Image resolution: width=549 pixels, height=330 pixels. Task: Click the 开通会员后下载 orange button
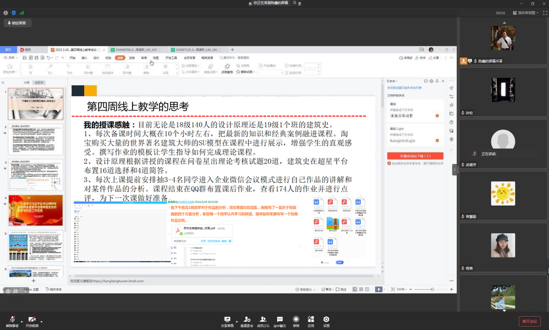point(415,156)
